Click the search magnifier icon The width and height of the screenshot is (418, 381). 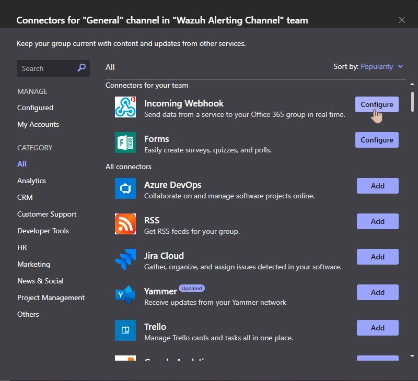(82, 68)
